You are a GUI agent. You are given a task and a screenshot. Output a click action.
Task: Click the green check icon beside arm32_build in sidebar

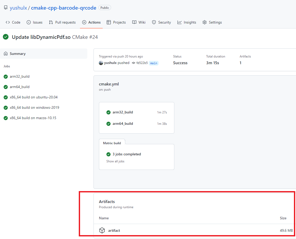[x=6, y=77]
